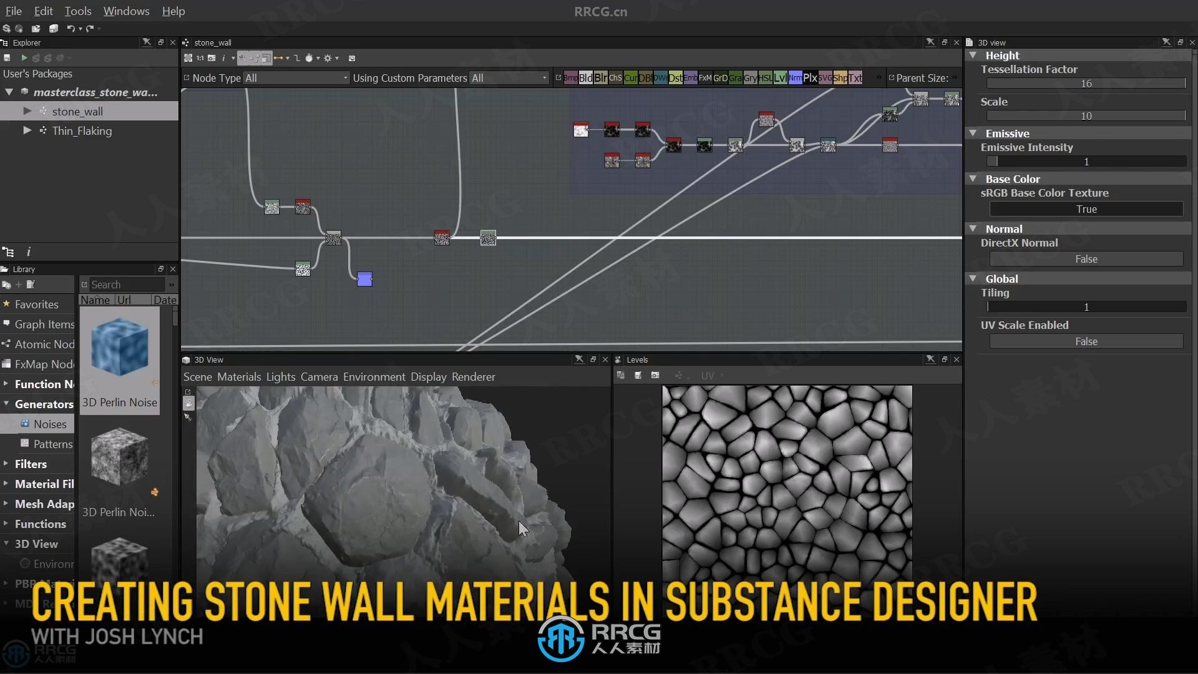Toggle DirectX Normal False value

click(1086, 259)
